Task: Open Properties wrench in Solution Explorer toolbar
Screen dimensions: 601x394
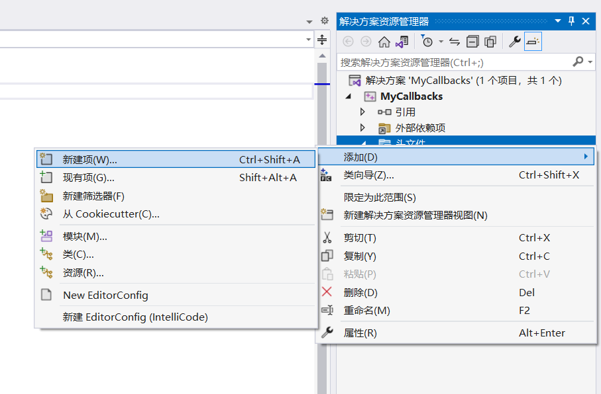Action: [514, 41]
